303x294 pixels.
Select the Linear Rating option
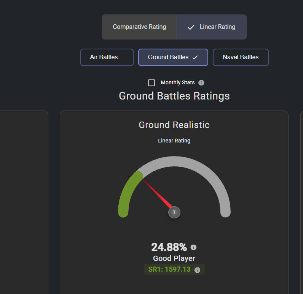212,27
